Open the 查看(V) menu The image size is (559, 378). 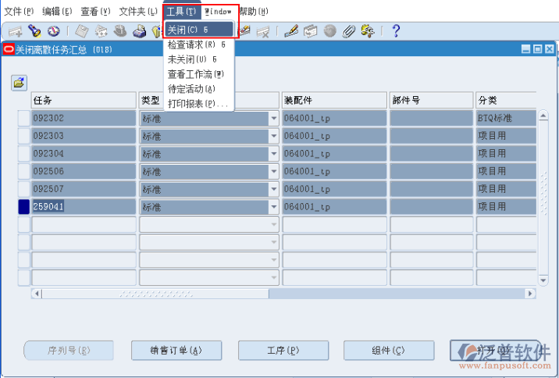pos(95,12)
